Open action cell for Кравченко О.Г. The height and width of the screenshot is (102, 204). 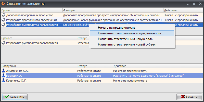[x=158, y=81]
